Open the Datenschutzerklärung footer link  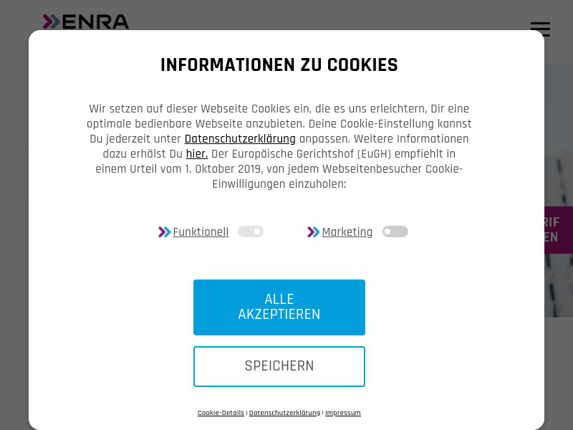284,413
